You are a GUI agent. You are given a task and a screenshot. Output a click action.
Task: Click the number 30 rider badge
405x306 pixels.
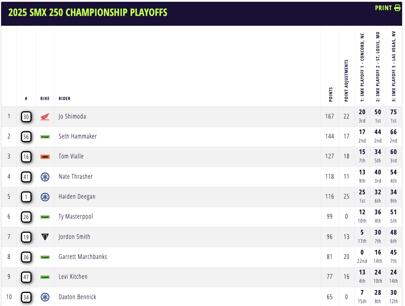[x=26, y=117]
